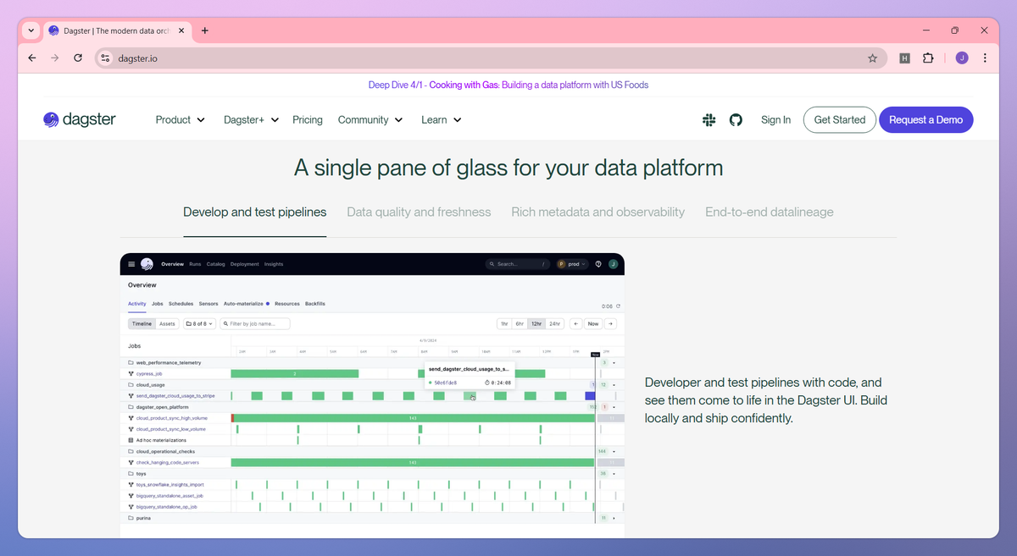Click the icon left of the green J avatar
This screenshot has height=556, width=1017.
[598, 264]
